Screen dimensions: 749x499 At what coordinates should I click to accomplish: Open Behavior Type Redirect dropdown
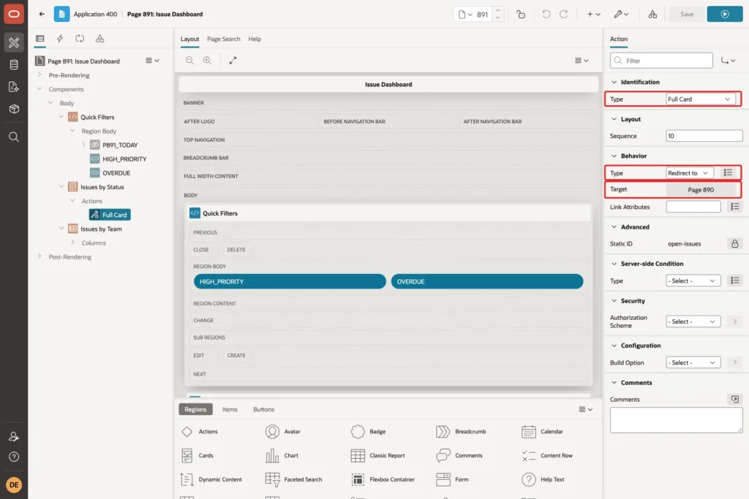(x=689, y=173)
